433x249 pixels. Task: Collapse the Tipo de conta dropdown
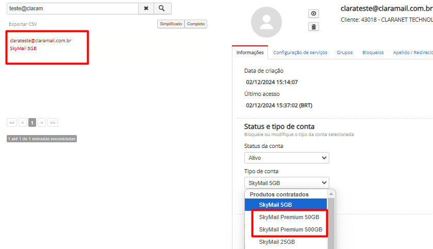coord(287,182)
